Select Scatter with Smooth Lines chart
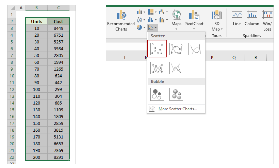Viewport: 279px width, 168px height. (x=195, y=49)
